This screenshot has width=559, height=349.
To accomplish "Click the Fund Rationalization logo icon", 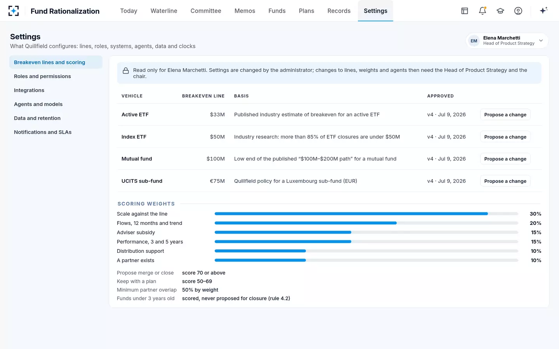I will click(x=14, y=11).
